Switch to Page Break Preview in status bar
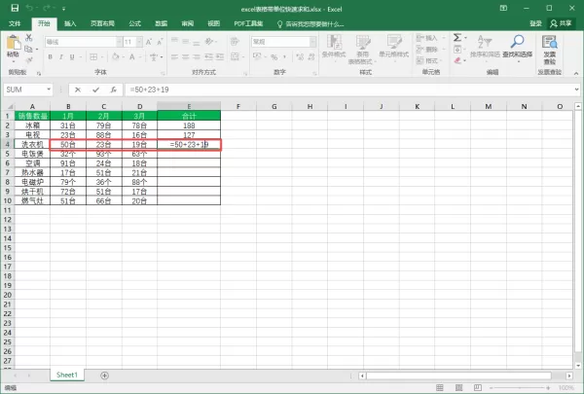Image resolution: width=584 pixels, height=394 pixels. pyautogui.click(x=478, y=387)
